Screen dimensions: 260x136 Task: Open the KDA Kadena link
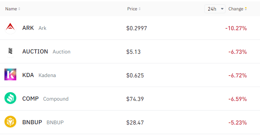[39, 75]
